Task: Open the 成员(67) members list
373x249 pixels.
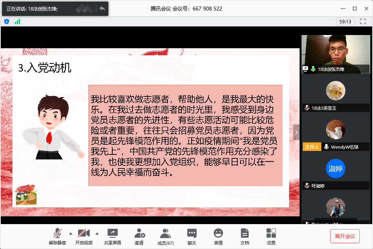Action: tap(166, 233)
